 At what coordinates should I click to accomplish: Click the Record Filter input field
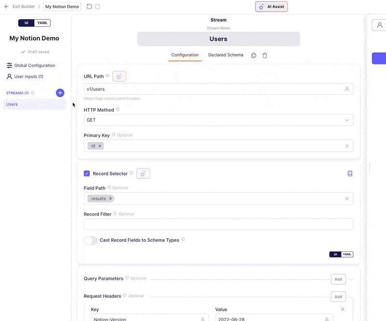219,224
